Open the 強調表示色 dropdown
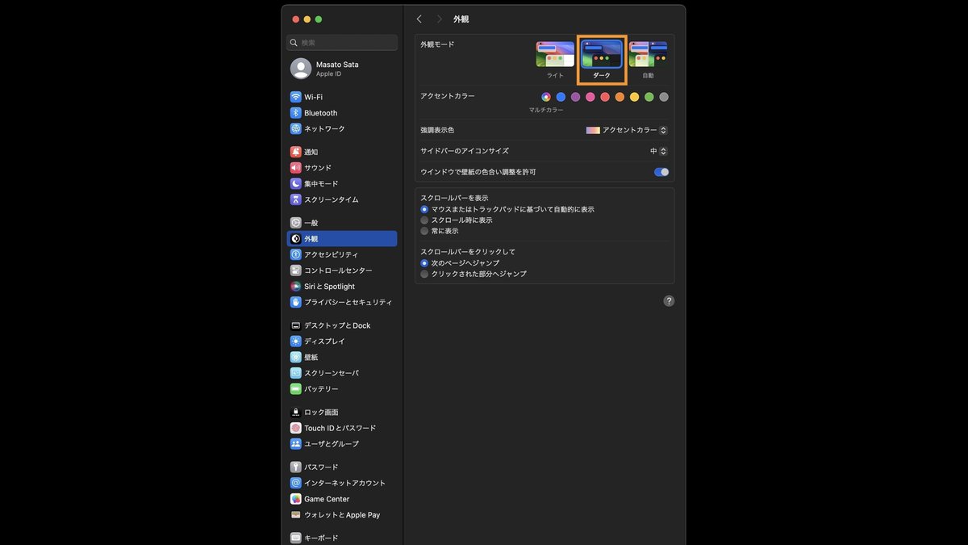This screenshot has height=545, width=968. pos(628,130)
